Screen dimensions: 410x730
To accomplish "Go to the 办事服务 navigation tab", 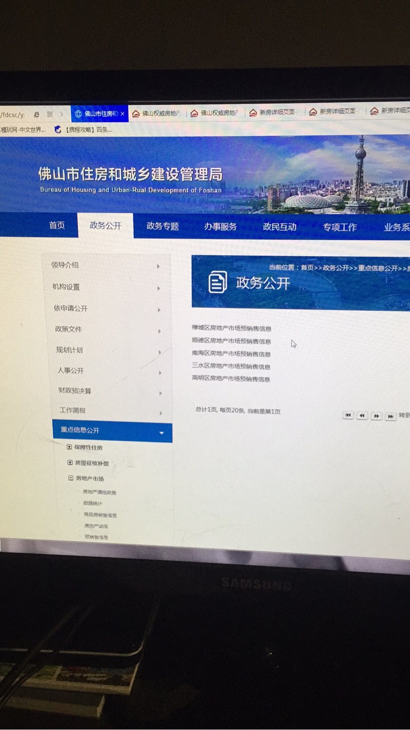I will pos(220,226).
